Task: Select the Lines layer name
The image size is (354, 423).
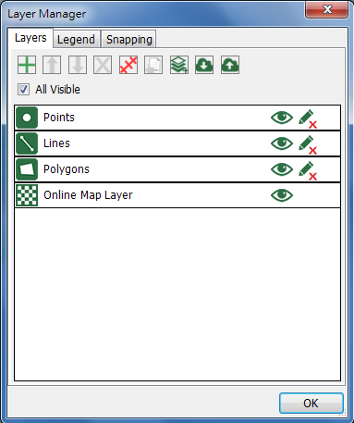Action: point(56,143)
